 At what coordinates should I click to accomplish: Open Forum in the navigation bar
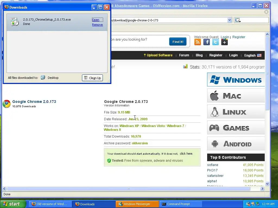[184, 55]
